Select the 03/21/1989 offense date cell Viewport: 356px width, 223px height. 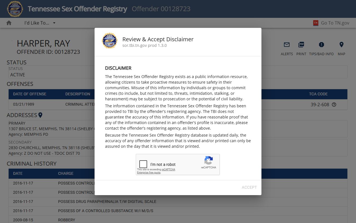point(24,104)
